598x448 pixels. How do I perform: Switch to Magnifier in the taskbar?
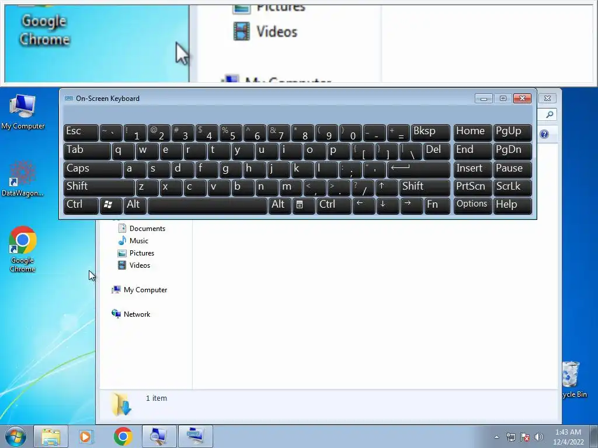coord(159,436)
